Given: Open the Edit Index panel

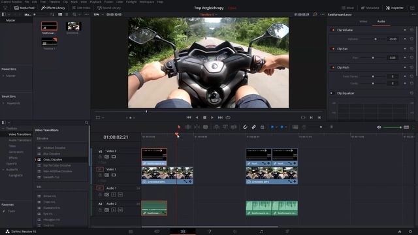Looking at the screenshot, I should coord(81,8).
